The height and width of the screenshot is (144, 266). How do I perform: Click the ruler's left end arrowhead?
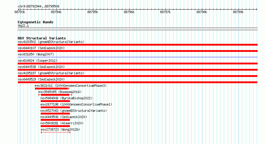point(19,9)
